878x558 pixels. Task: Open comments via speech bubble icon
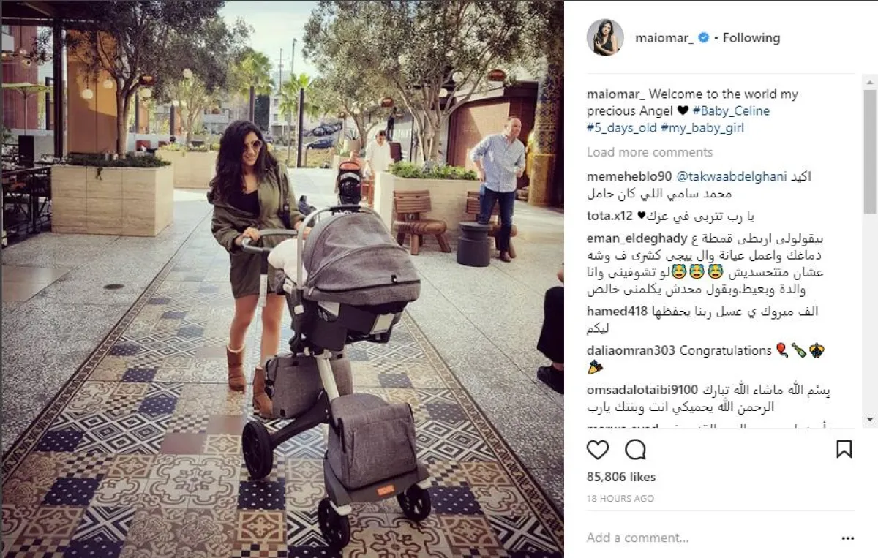636,449
